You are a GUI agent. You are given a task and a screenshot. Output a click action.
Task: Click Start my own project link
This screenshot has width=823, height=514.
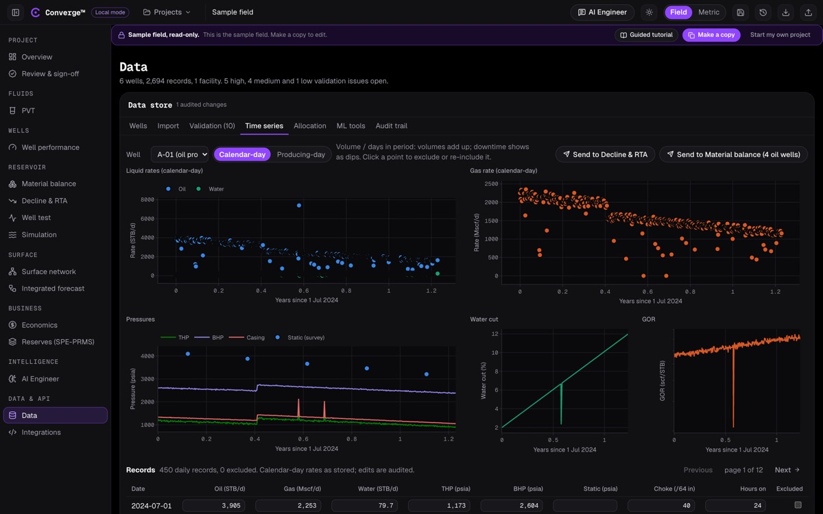pyautogui.click(x=780, y=35)
